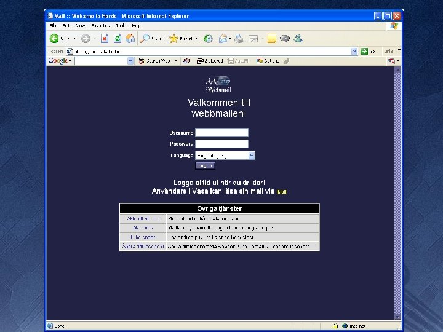The height and width of the screenshot is (332, 443).
Task: Go to the home page via house icon
Action: 130,38
